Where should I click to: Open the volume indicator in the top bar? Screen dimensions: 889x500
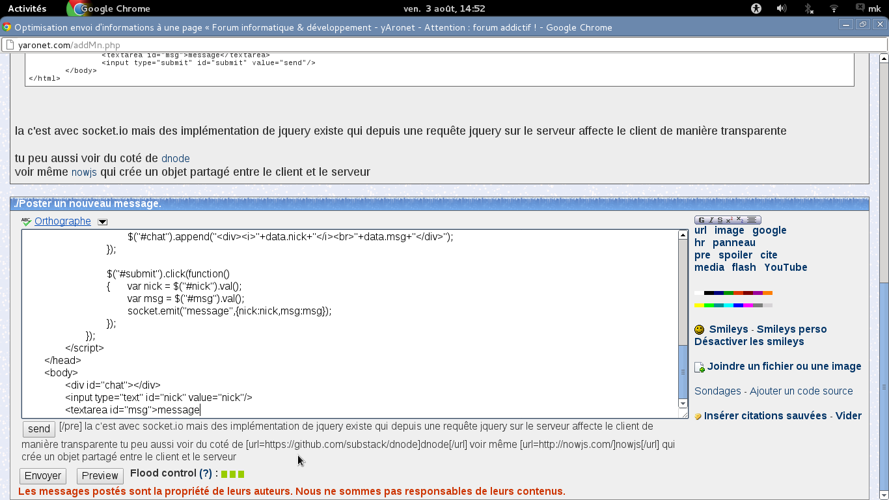[x=782, y=8]
